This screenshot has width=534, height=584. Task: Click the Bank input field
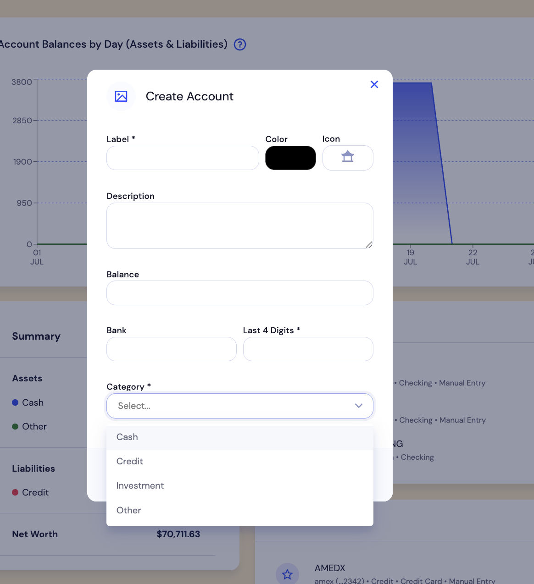(171, 349)
